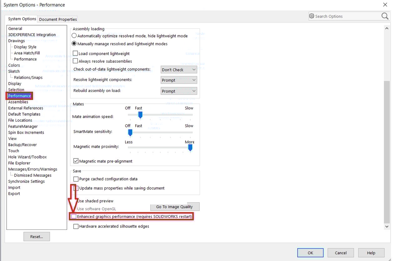Click the gear icon in Search Options
The image size is (406, 261).
312,16
